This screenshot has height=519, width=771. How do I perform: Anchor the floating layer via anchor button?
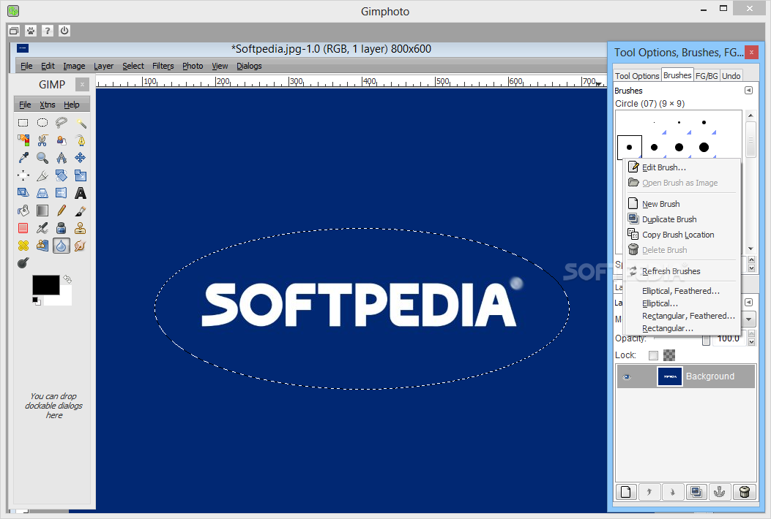click(x=719, y=491)
